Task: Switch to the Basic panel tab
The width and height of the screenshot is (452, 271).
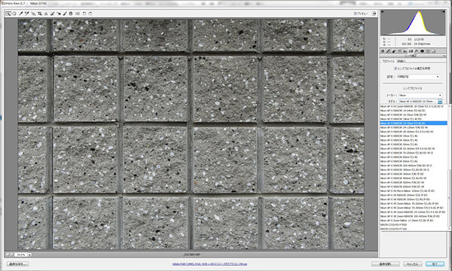Action: click(383, 51)
